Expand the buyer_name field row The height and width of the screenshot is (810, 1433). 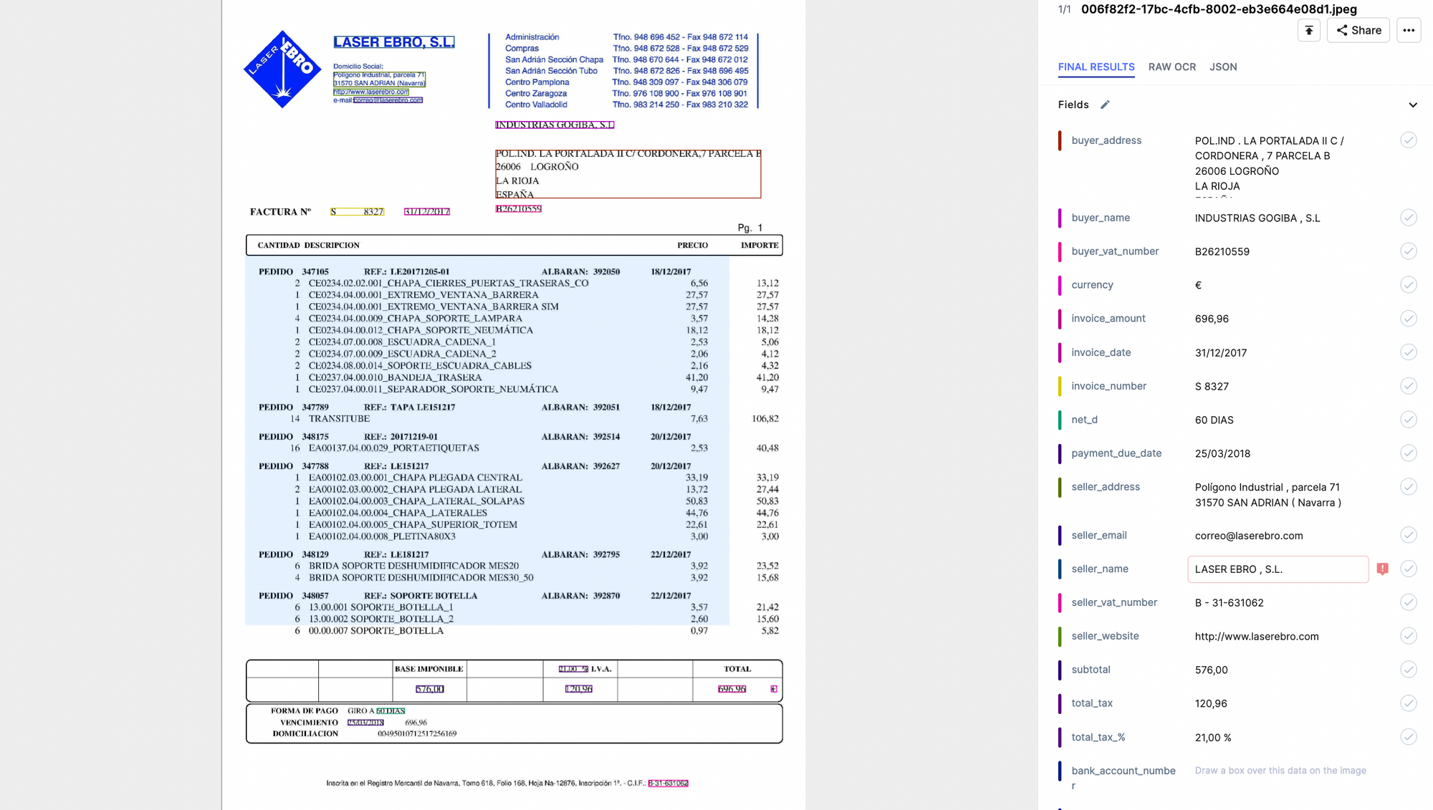click(x=1101, y=218)
